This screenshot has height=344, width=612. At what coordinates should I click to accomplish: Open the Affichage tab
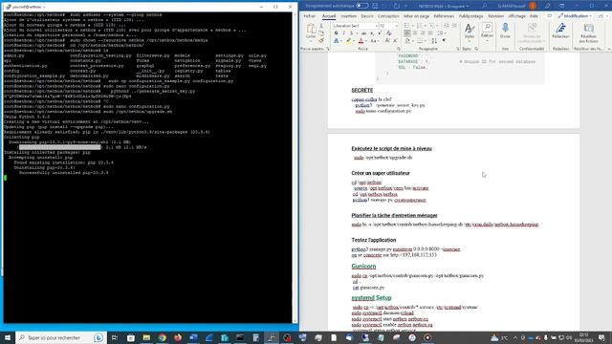[x=516, y=16]
